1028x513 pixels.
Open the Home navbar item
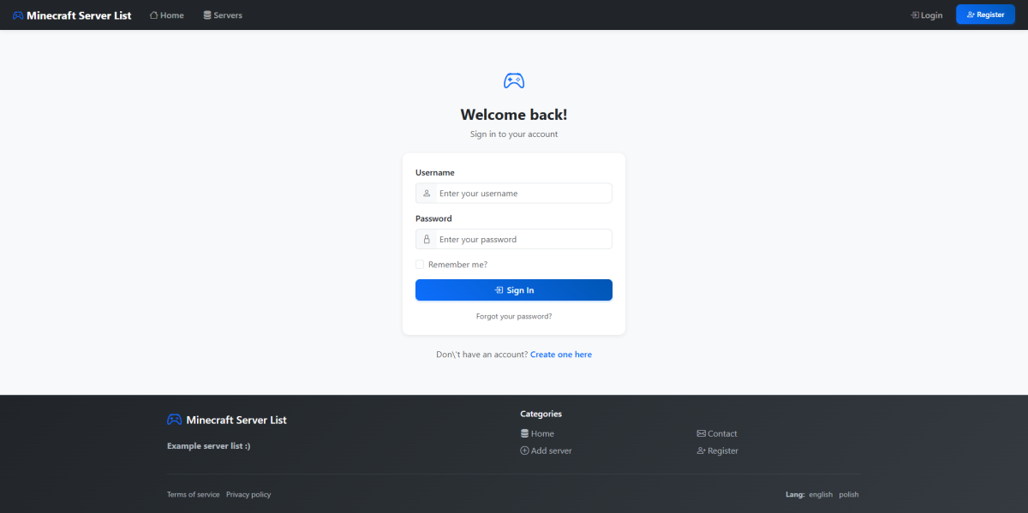167,15
